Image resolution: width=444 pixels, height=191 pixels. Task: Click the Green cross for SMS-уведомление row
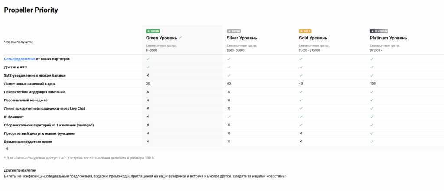[148, 75]
